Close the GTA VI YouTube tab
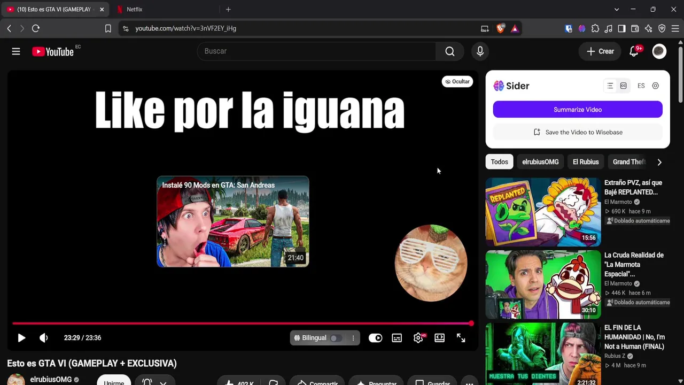The width and height of the screenshot is (684, 385). (x=102, y=9)
